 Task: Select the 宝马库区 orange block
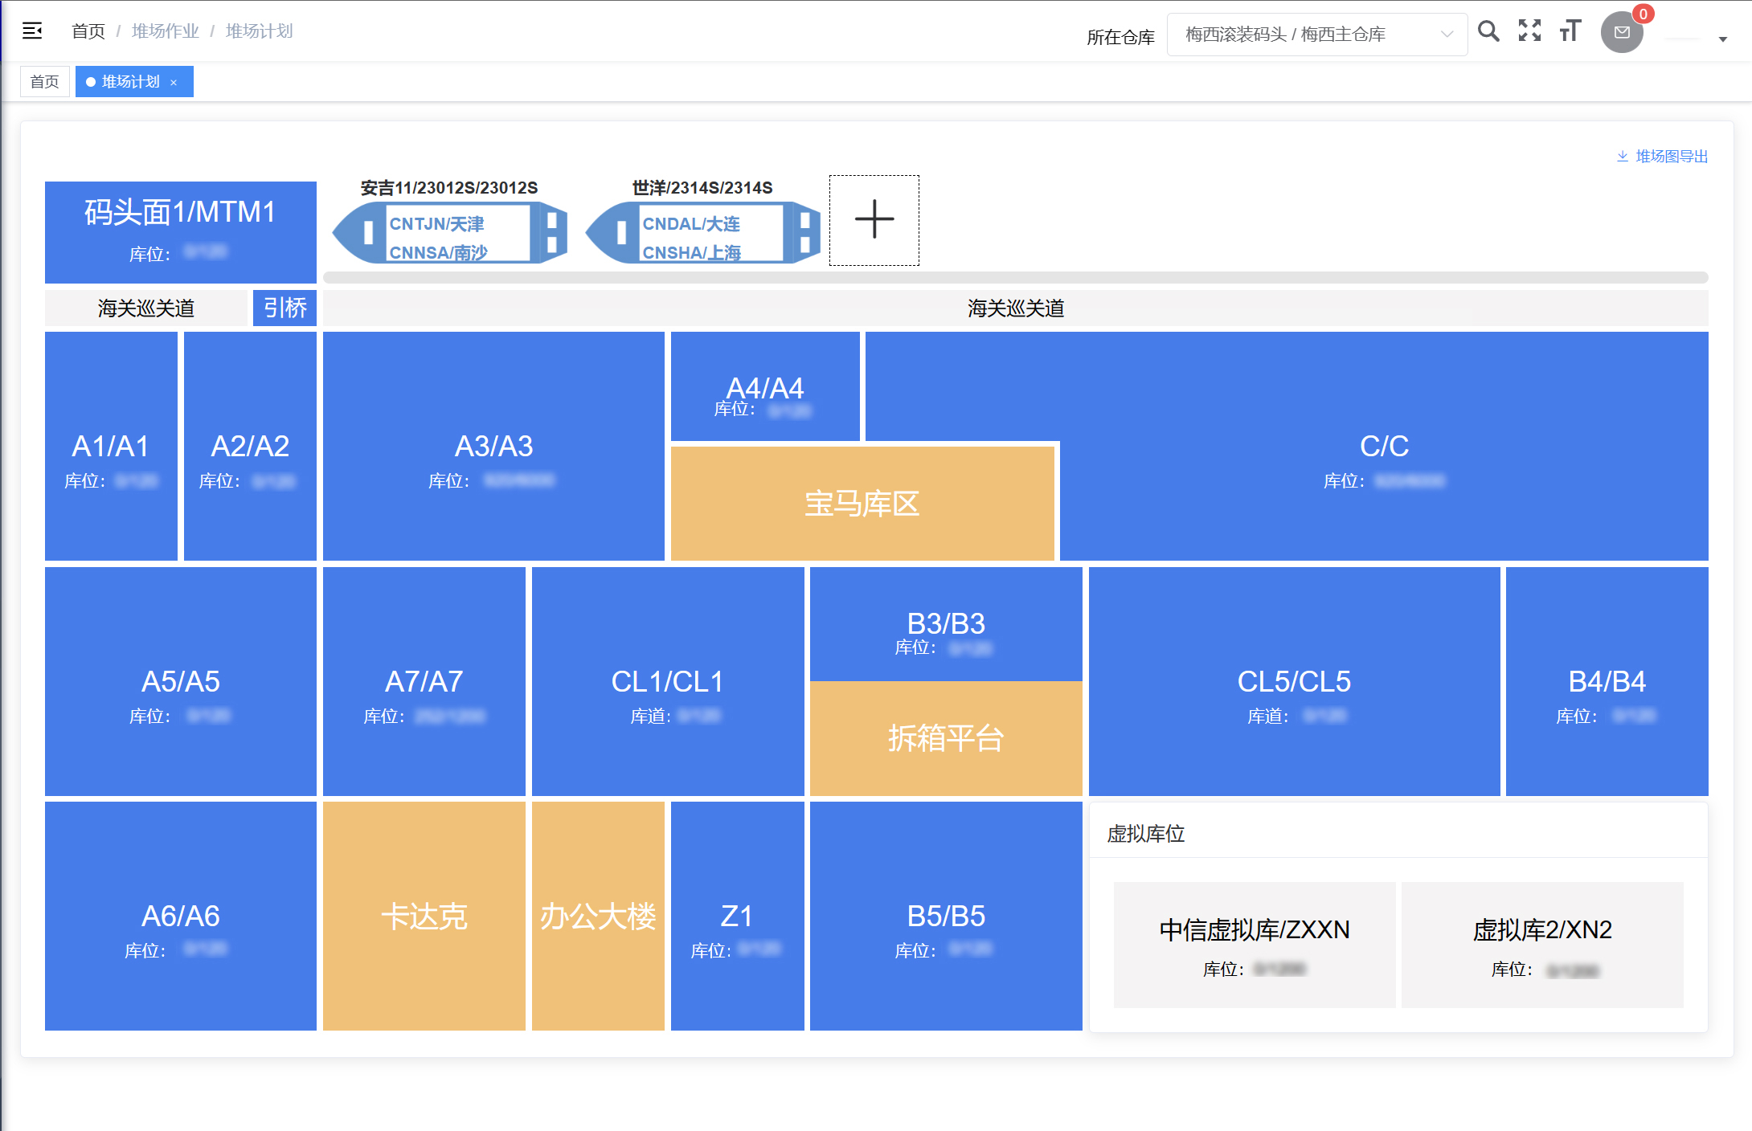coord(862,504)
